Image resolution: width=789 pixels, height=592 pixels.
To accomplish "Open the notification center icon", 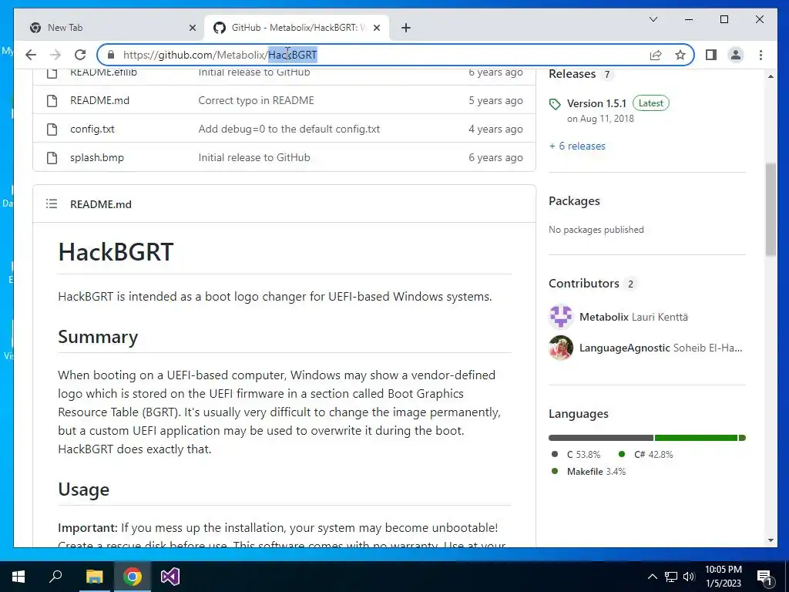I will tap(765, 577).
